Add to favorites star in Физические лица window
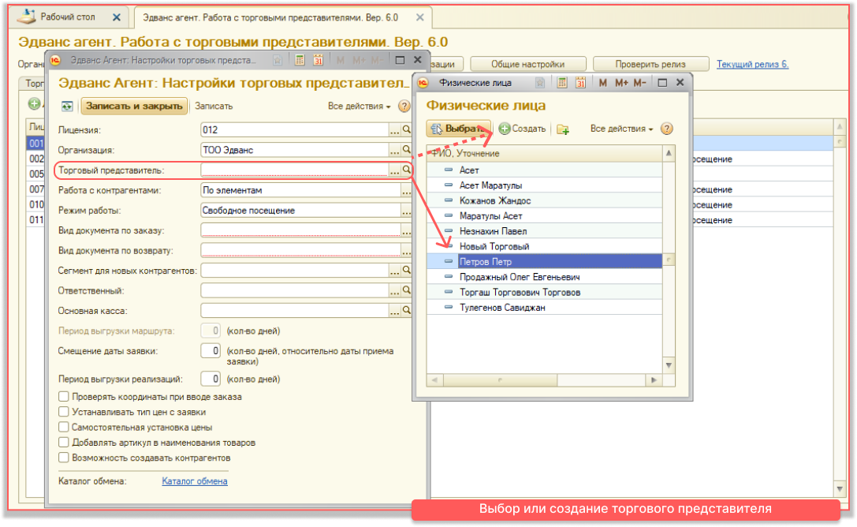This screenshot has height=527, width=857. 540,83
